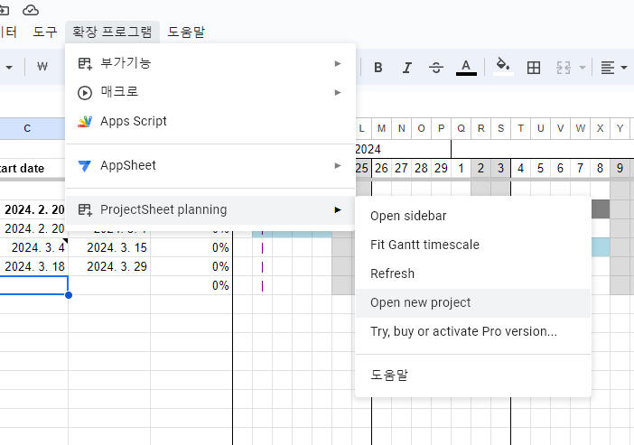Image resolution: width=634 pixels, height=445 pixels.
Task: Select column W header
Action: [x=580, y=128]
